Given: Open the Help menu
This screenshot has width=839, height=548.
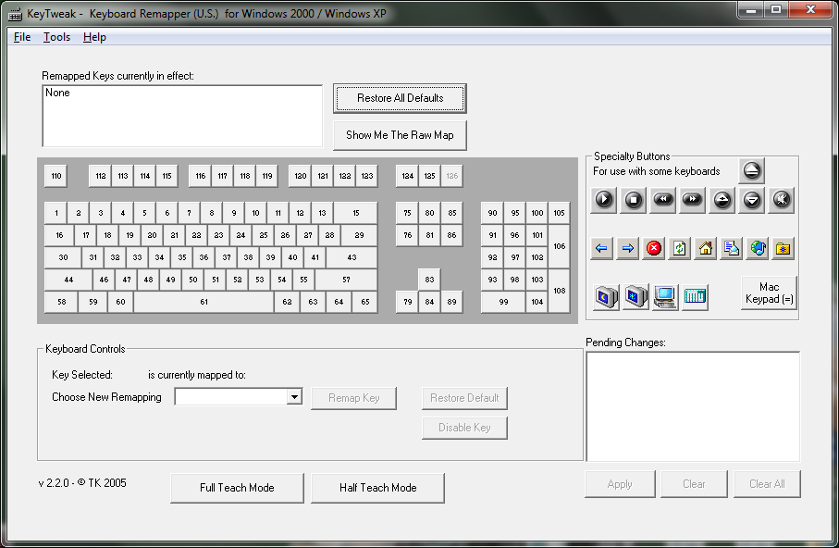Looking at the screenshot, I should pos(94,37).
